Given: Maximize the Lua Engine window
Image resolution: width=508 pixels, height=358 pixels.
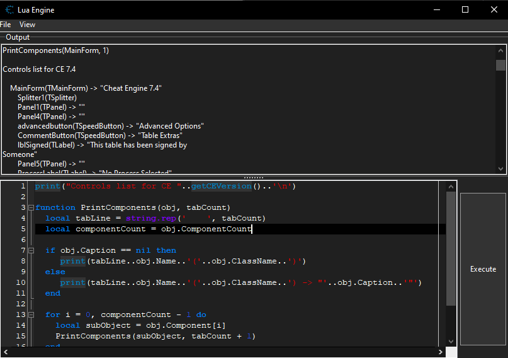Looking at the screenshot, I should [465, 10].
